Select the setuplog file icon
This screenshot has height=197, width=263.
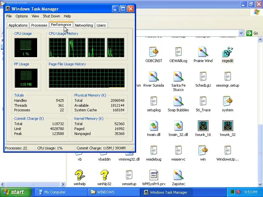(x=154, y=101)
